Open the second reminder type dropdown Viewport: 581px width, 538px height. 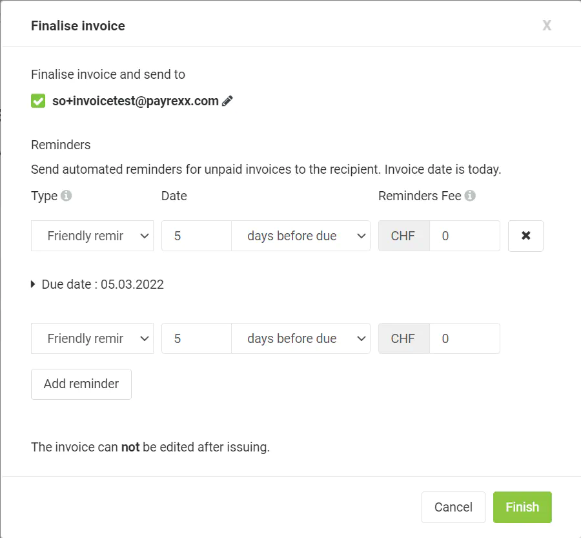92,338
